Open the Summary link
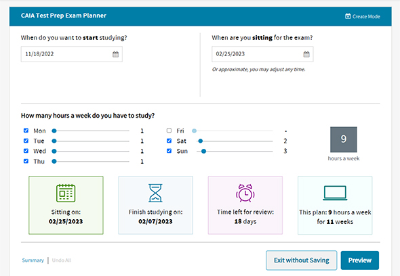The height and width of the screenshot is (276, 400). point(33,260)
